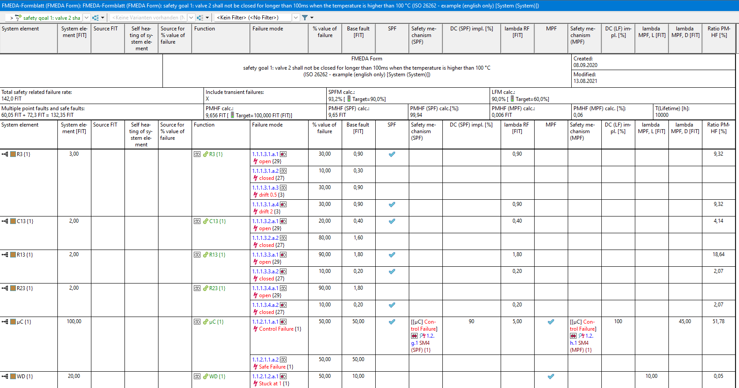The height and width of the screenshot is (388, 739).
Task: Open the variants dropdown (Keine Varianten vorhanden)
Action: 191,18
